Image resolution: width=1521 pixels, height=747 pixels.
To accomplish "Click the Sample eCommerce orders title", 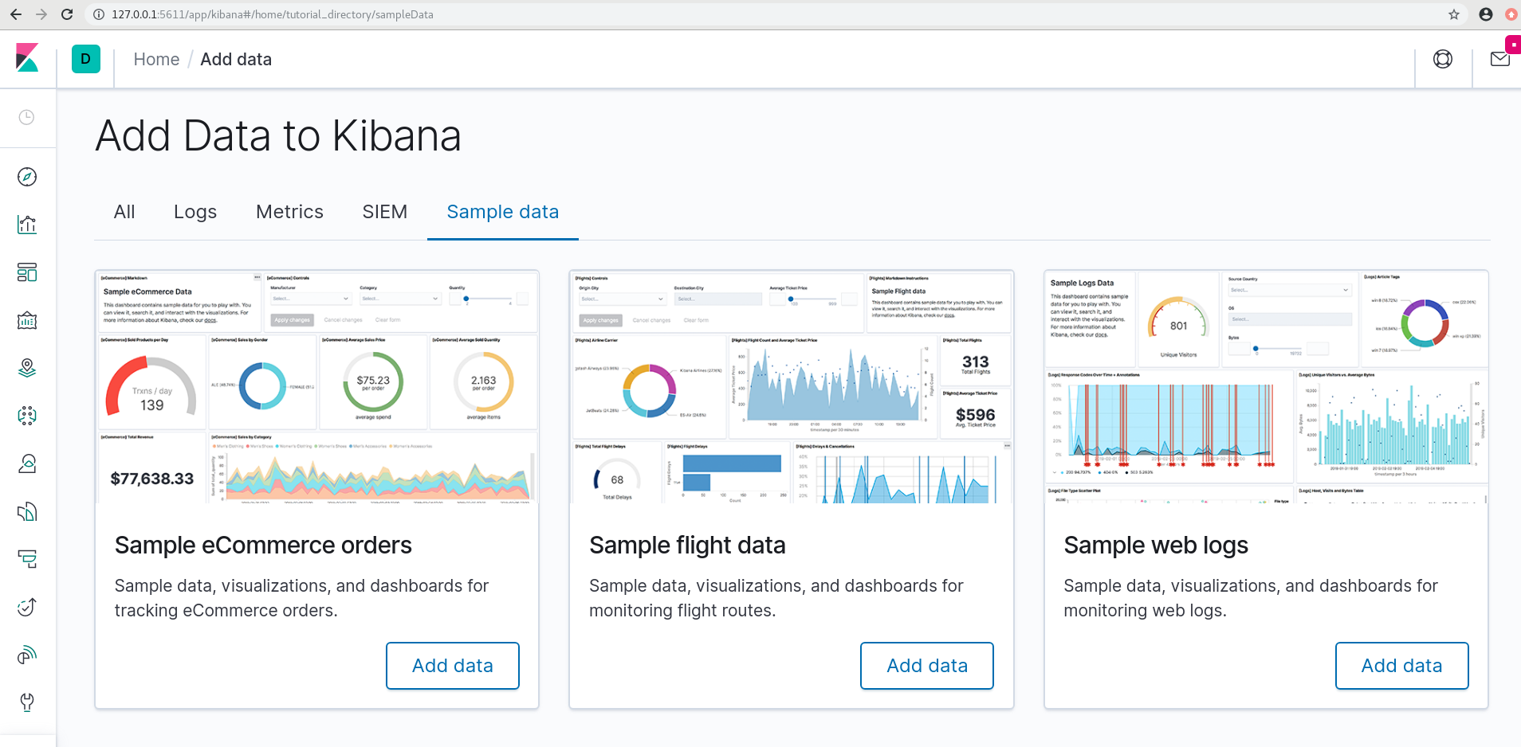I will coord(263,546).
